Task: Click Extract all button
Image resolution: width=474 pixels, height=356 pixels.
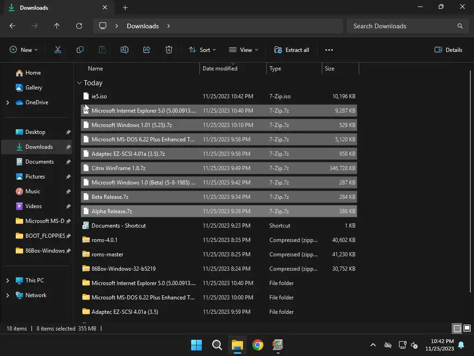Action: (292, 50)
